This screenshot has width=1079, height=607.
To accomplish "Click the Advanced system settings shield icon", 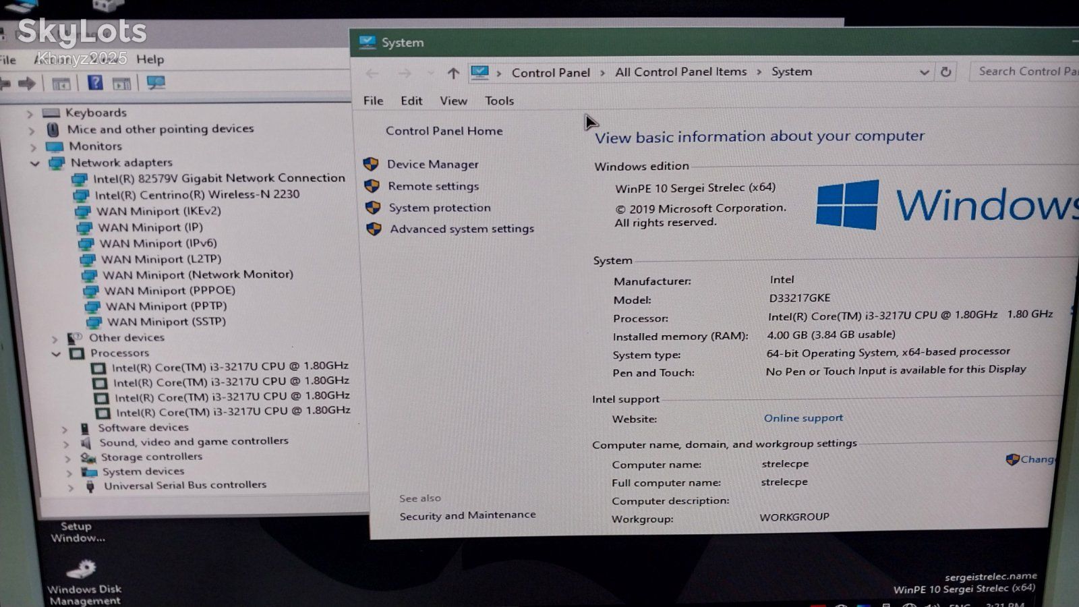I will tap(374, 229).
